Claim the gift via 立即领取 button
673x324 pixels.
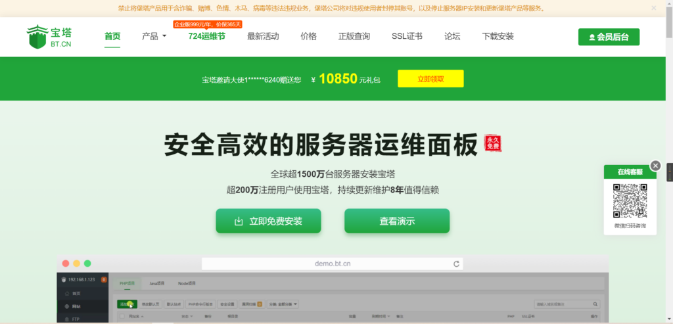point(430,79)
